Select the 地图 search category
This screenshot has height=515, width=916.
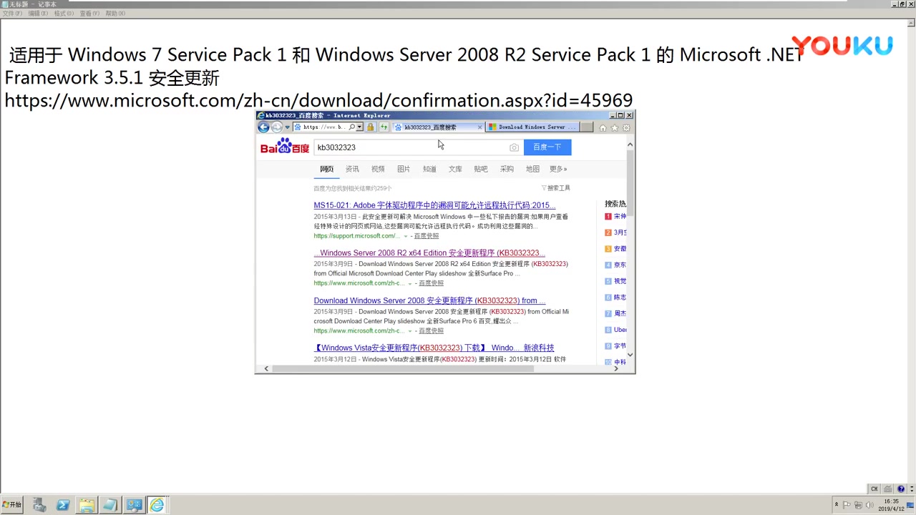coord(532,169)
